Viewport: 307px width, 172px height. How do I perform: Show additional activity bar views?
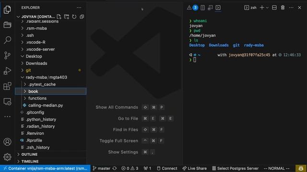7,117
